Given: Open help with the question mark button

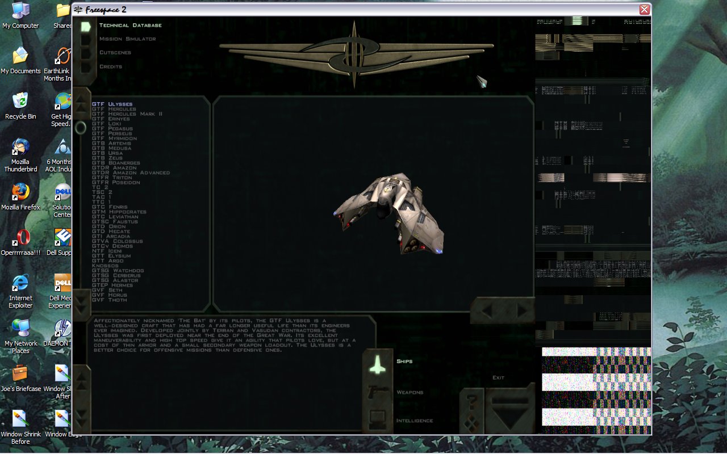Looking at the screenshot, I should (471, 401).
